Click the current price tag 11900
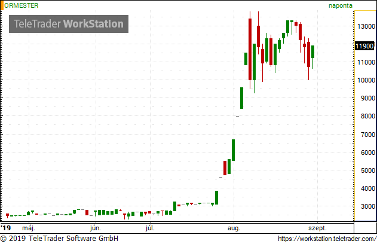Screen dimensions: 377x244 (x=364, y=46)
